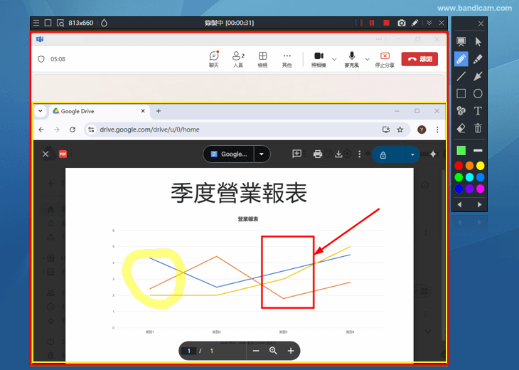Leave the Teams meeting
The image size is (519, 370).
tap(419, 59)
